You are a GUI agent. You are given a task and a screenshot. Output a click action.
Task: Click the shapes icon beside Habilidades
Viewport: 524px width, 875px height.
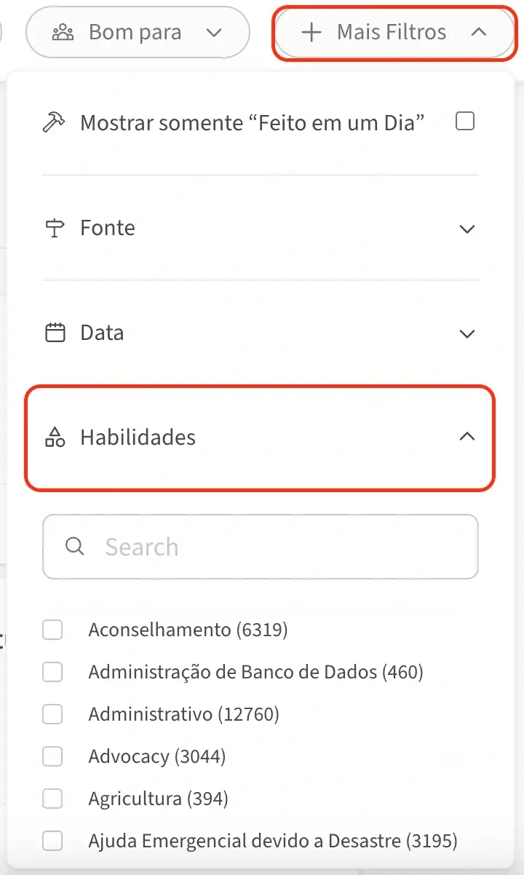pos(55,437)
